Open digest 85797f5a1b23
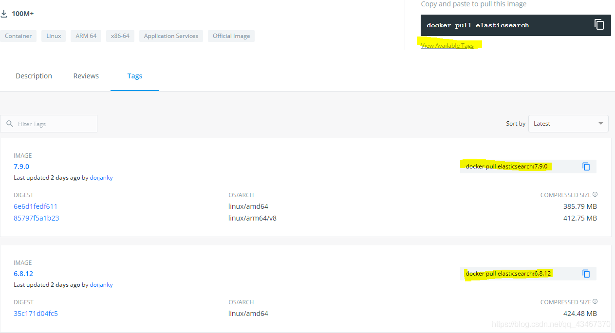The height and width of the screenshot is (333, 615). click(x=37, y=218)
